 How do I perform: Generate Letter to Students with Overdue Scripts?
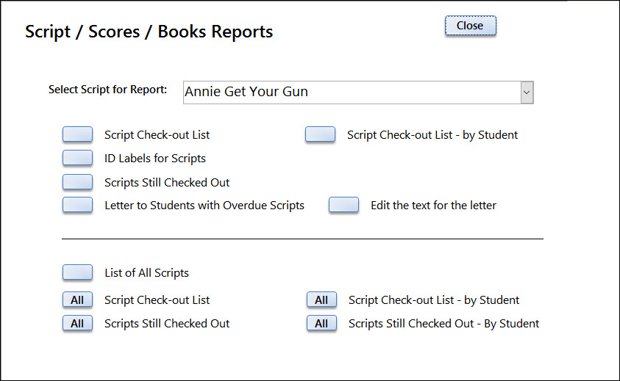[77, 205]
